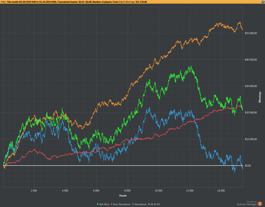Click the 14 000 hands axis label

(221, 191)
